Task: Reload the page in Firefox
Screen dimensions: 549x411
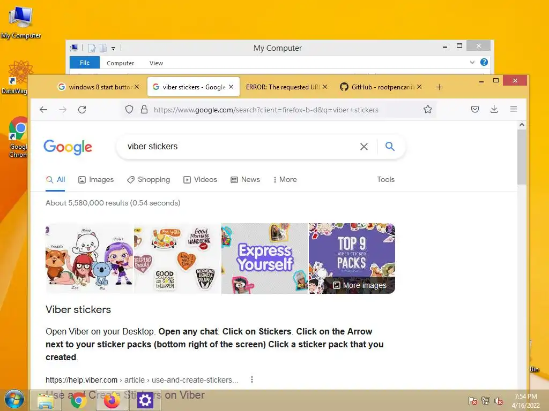Action: point(82,110)
